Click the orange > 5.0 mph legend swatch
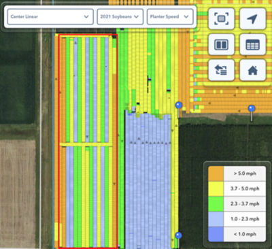 click(216, 173)
